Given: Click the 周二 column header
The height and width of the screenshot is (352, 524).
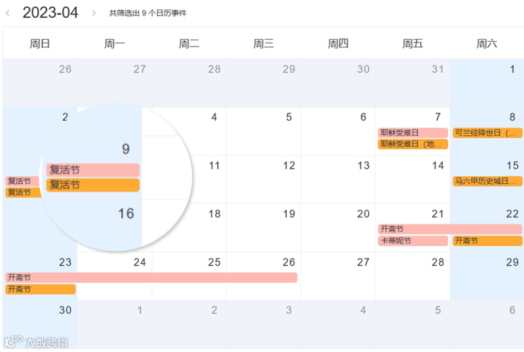Looking at the screenshot, I should (189, 44).
